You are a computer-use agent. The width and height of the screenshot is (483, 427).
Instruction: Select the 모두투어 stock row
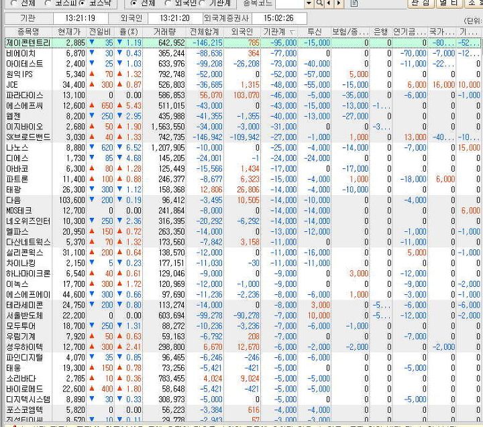[241, 326]
